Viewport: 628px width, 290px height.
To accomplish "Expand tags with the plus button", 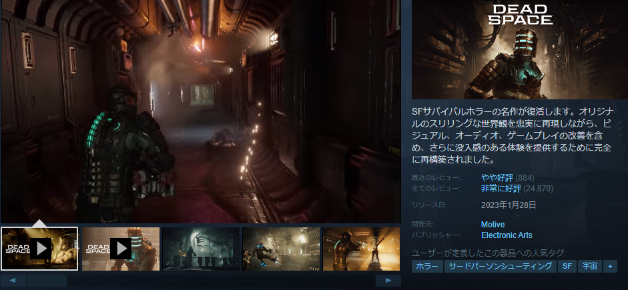I will 610,267.
